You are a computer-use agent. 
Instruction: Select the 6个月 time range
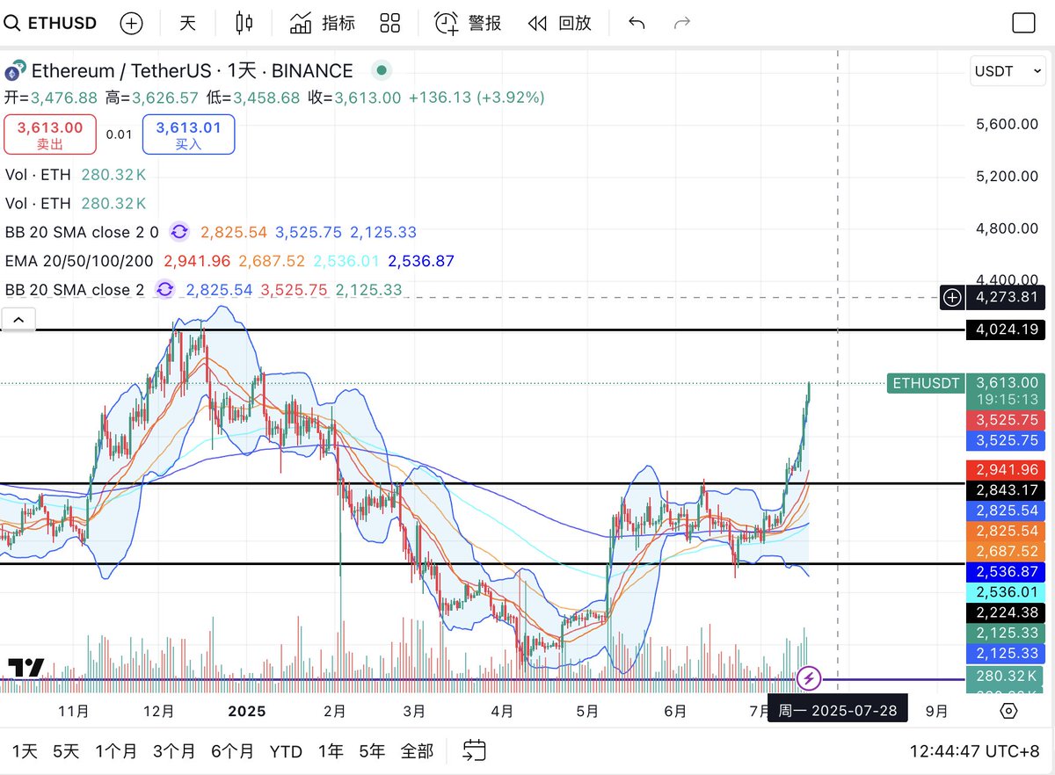click(x=232, y=751)
